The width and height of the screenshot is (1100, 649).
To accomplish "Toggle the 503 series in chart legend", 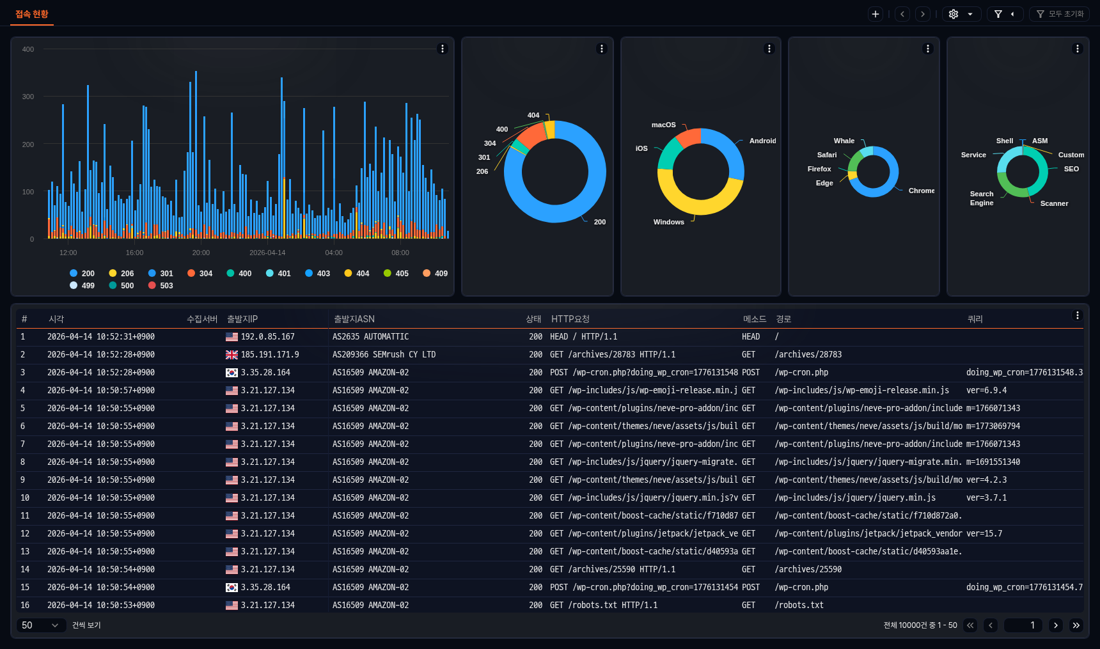I will (x=161, y=285).
